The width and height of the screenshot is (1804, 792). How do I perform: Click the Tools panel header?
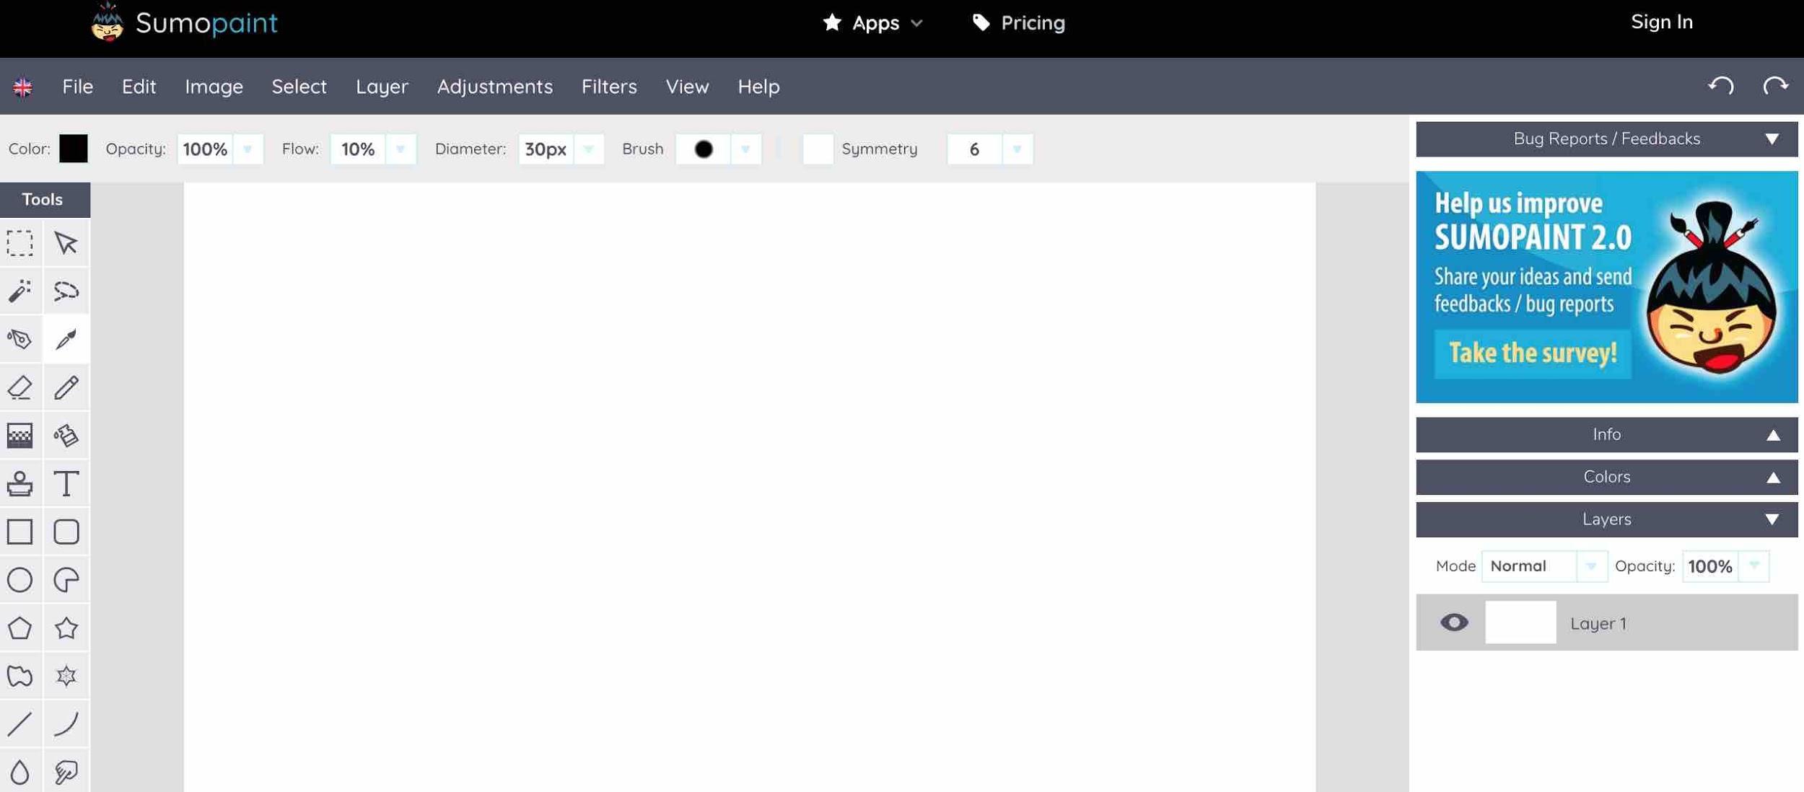[45, 200]
